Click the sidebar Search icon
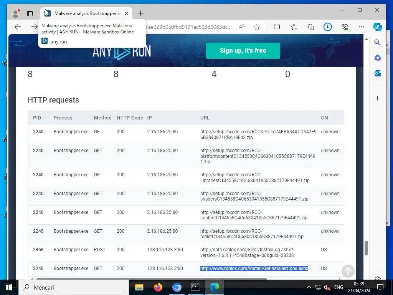The image size is (393, 295). (x=378, y=42)
